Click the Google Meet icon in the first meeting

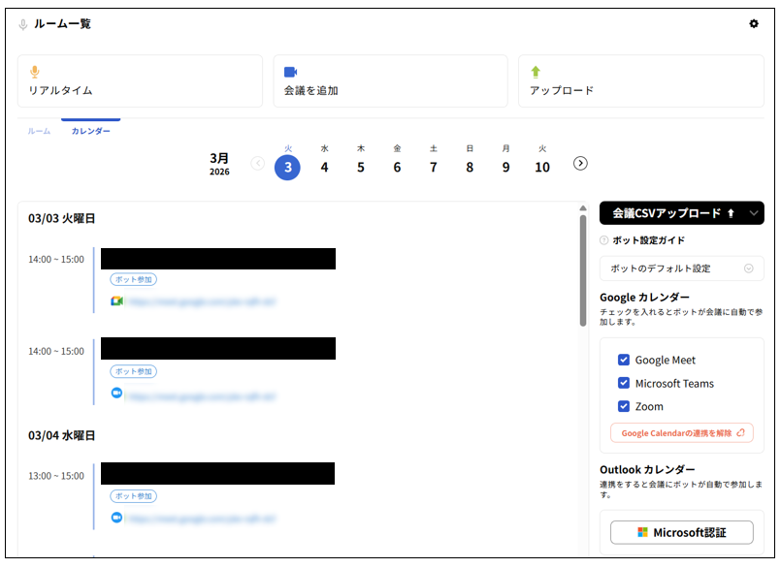pos(116,301)
